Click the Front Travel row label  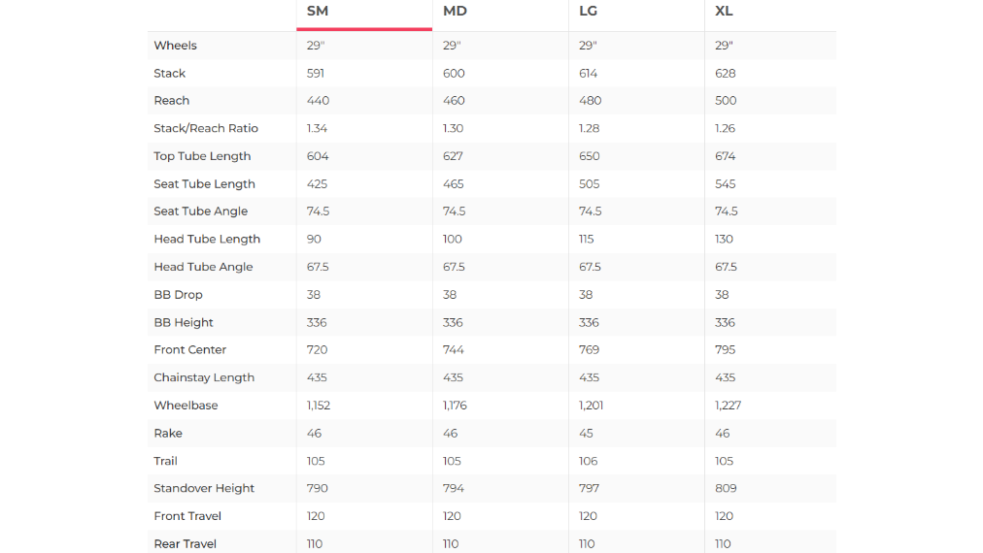pos(187,516)
